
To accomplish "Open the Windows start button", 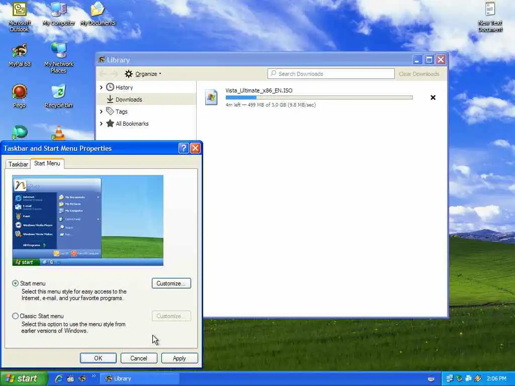I will (24, 378).
